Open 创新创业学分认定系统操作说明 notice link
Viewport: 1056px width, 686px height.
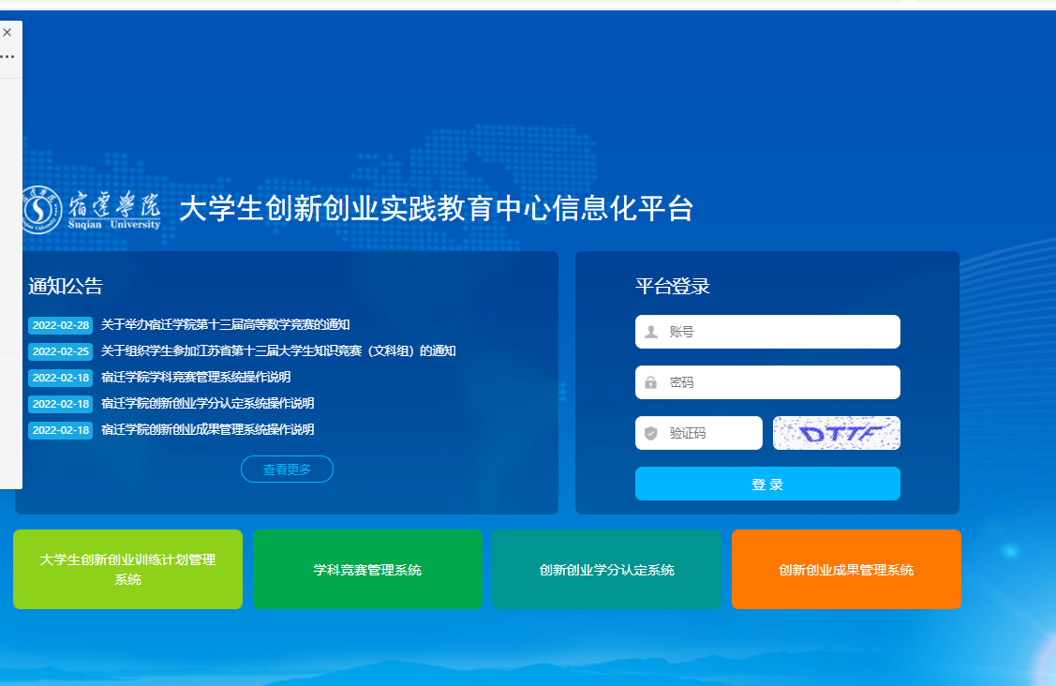[207, 404]
